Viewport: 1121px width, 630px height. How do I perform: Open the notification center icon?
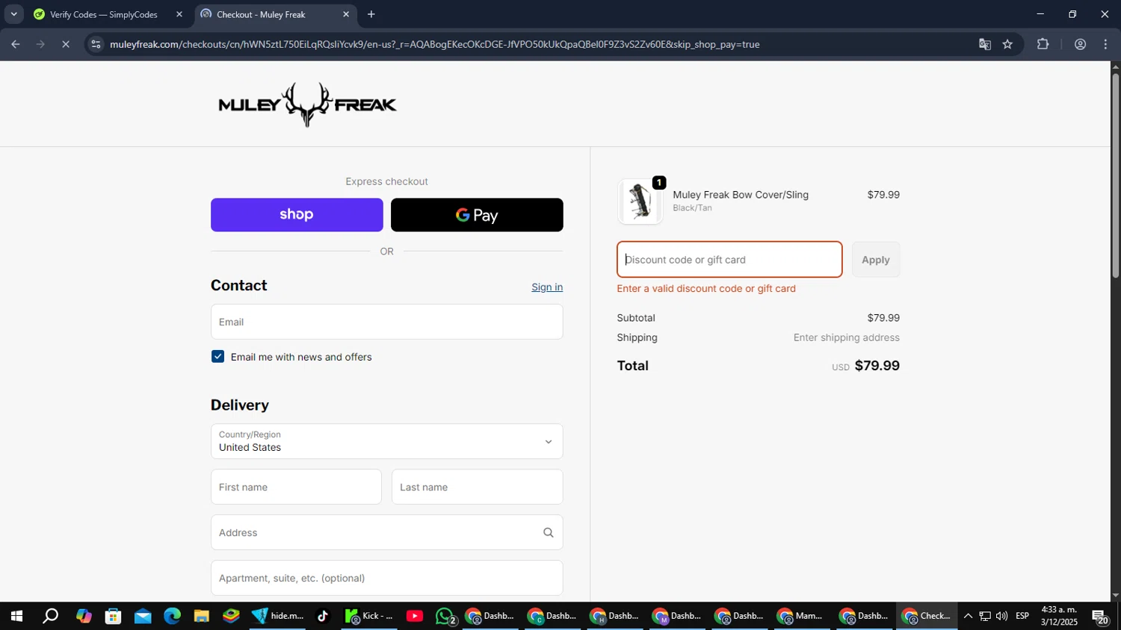click(1100, 616)
